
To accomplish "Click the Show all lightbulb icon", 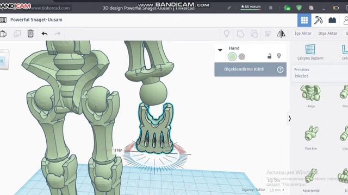I will click(x=226, y=34).
